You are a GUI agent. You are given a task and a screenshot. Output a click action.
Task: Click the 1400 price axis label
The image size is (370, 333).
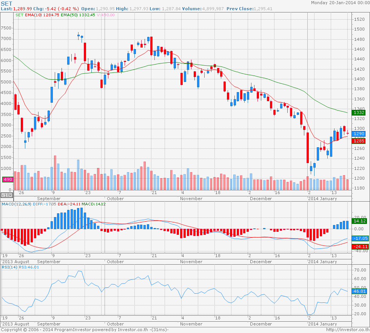(x=359, y=79)
